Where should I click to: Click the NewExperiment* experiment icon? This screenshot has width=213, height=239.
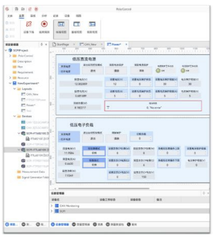15,83
